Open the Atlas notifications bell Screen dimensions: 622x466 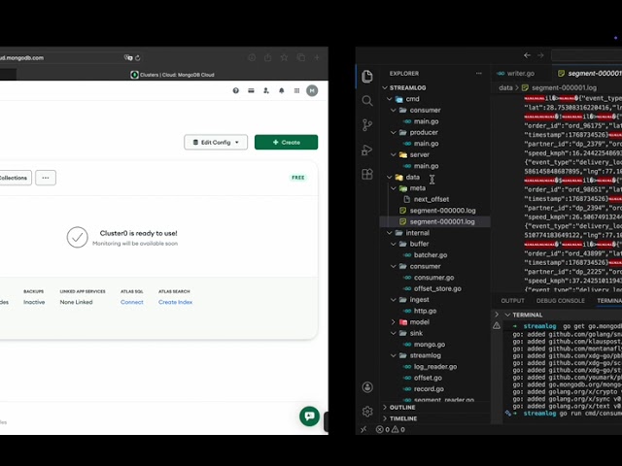pyautogui.click(x=282, y=90)
